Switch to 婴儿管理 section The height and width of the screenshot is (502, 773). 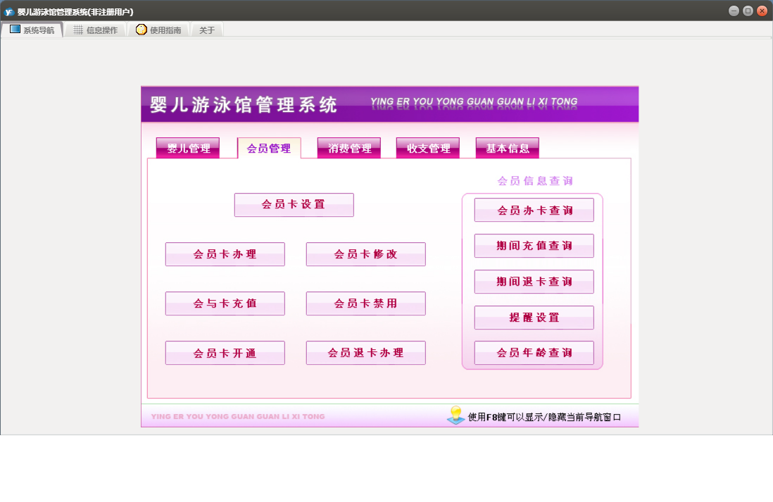188,149
